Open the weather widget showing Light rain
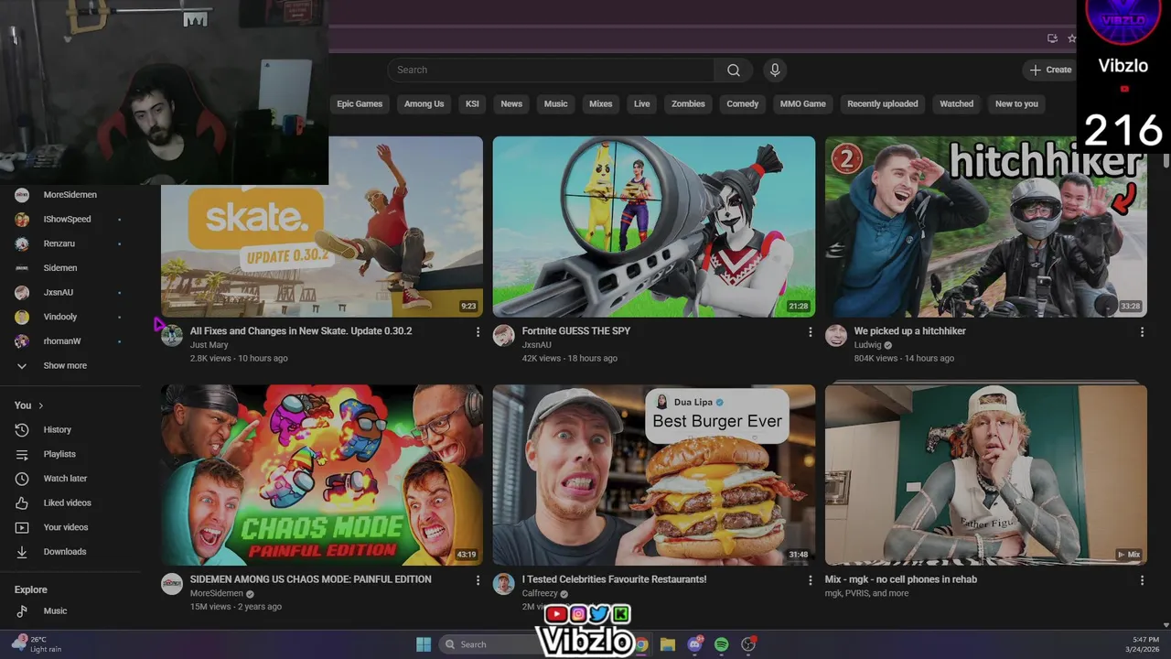 coord(37,644)
